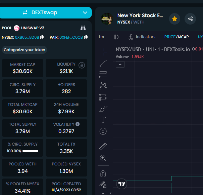Image resolution: width=203 pixels, height=195 pixels.
Task: Click the Market Cap $30.60K card
Action: pyautogui.click(x=23, y=68)
